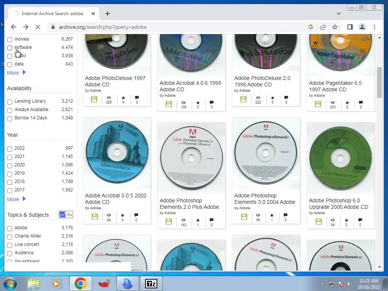Click the blue Acrobat 5.0 disc thumbnail
Viewport: 388px width, 291px height.
point(117,152)
